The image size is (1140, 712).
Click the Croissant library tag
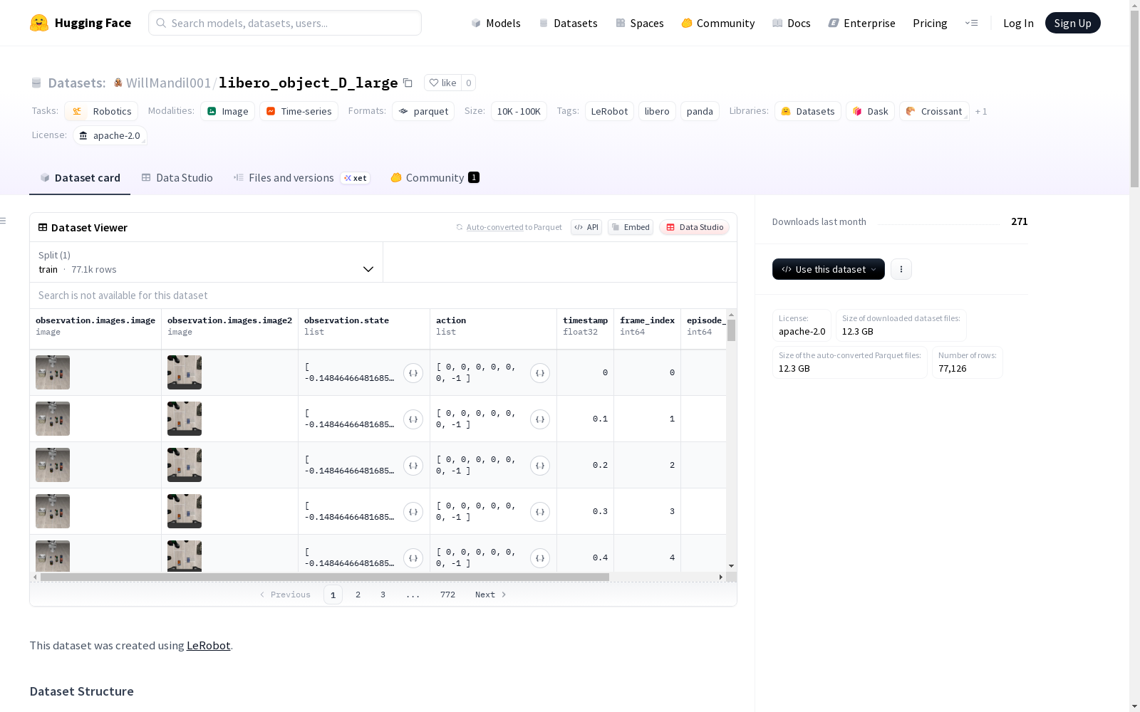tap(934, 111)
